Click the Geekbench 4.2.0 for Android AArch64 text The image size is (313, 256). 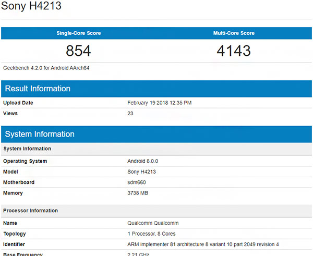point(46,68)
